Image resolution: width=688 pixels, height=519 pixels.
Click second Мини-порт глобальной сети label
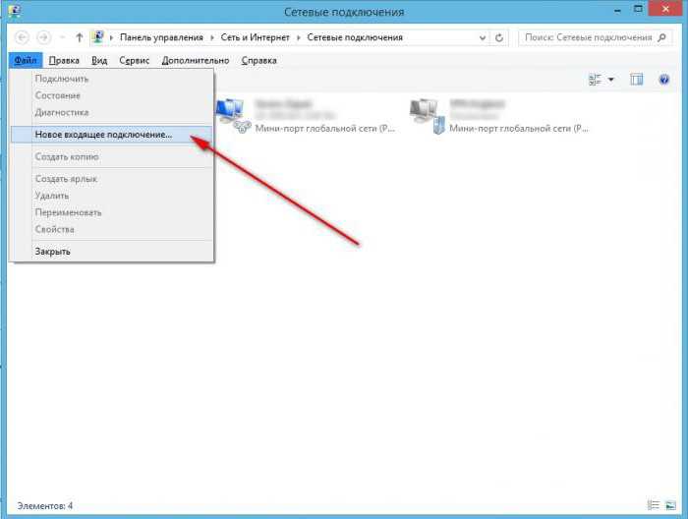(519, 129)
